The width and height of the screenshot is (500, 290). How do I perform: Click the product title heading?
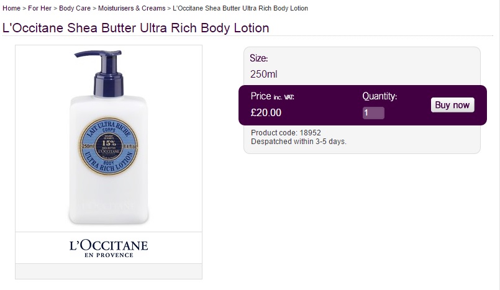[x=136, y=28]
